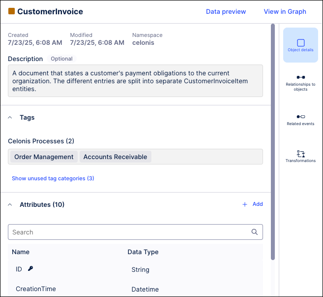
Task: Click into the Description text box
Action: (x=135, y=81)
